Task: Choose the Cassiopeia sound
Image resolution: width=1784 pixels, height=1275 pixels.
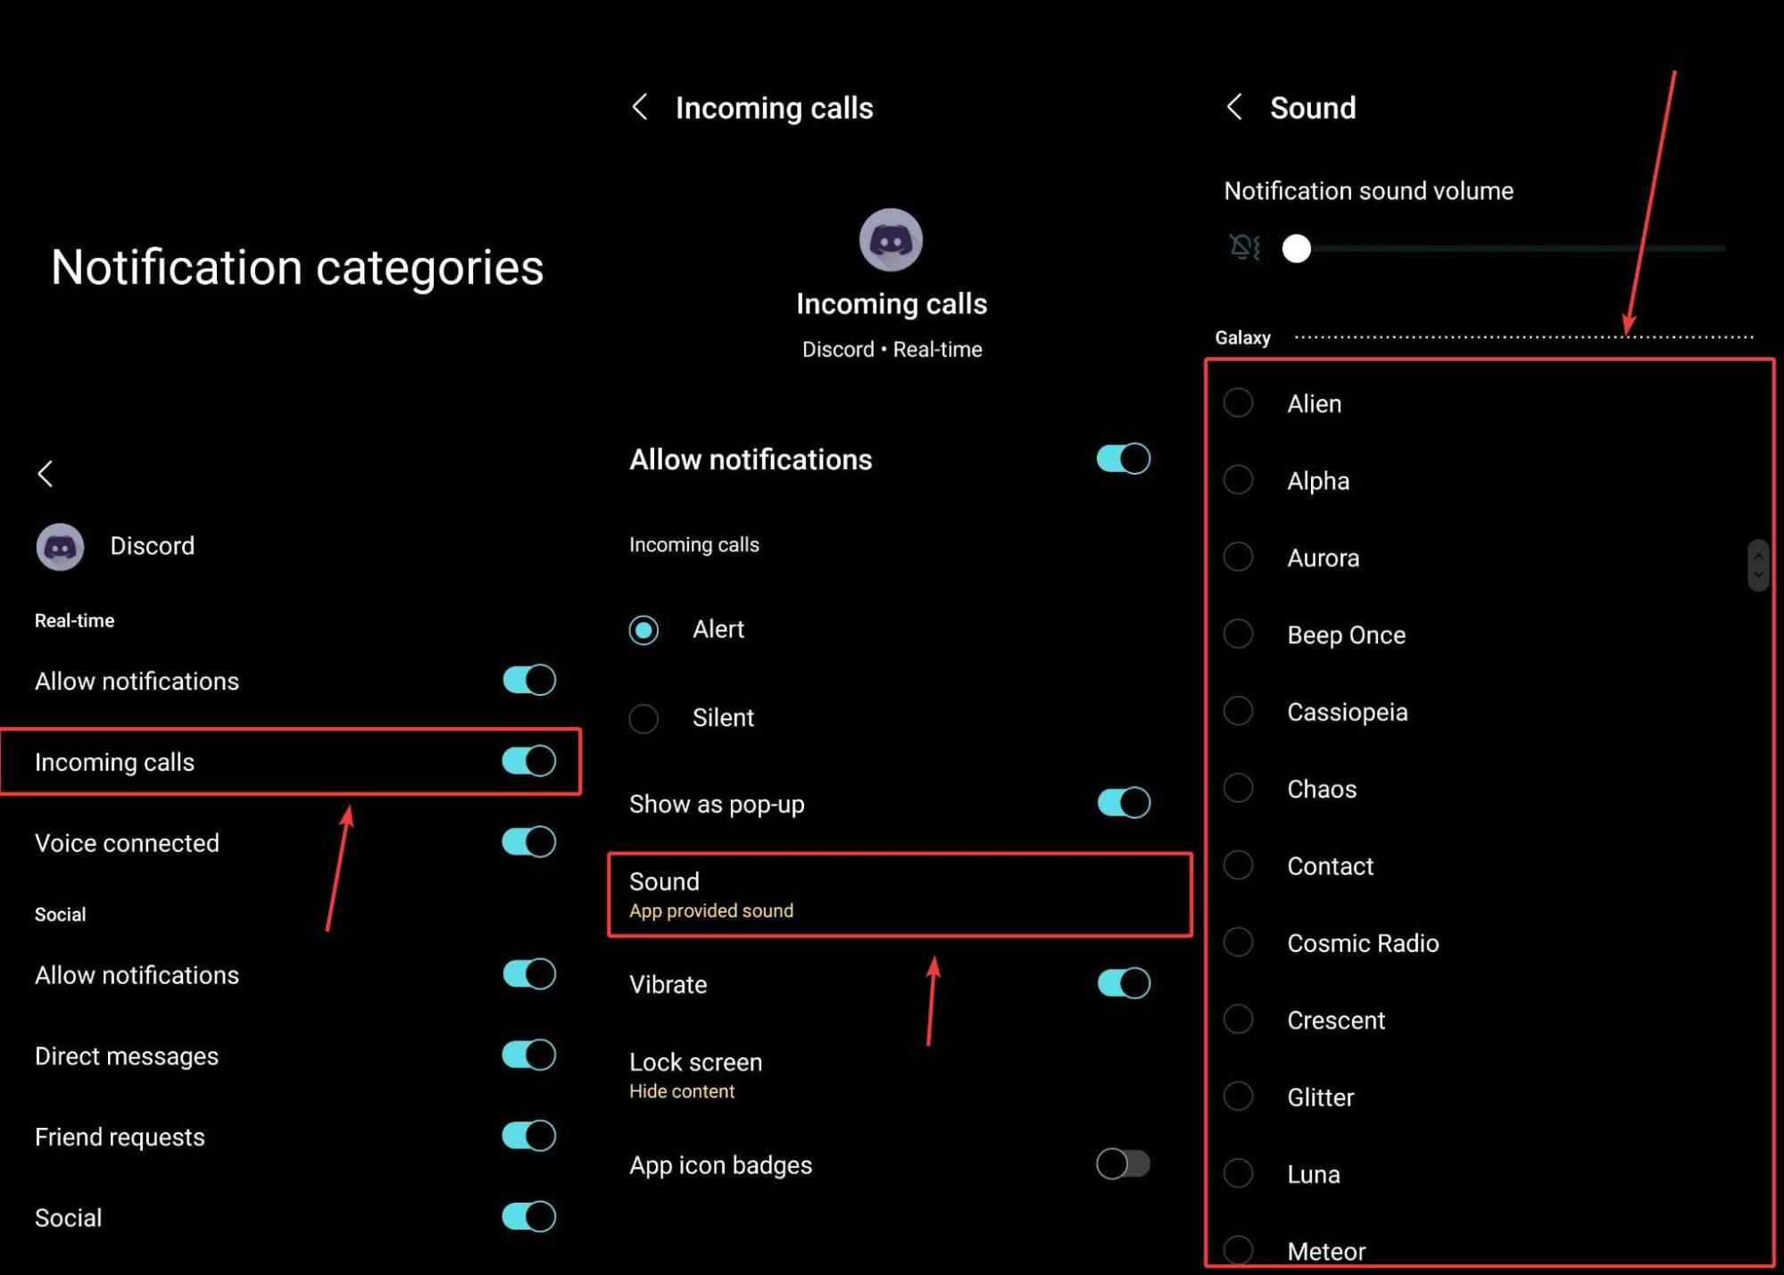Action: coord(1238,711)
